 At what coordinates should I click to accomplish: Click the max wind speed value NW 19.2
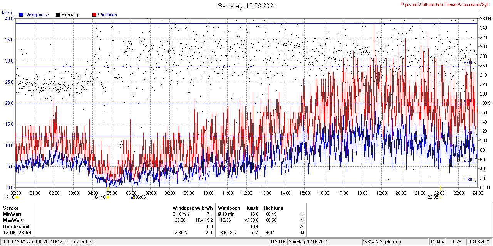[x=204, y=220]
